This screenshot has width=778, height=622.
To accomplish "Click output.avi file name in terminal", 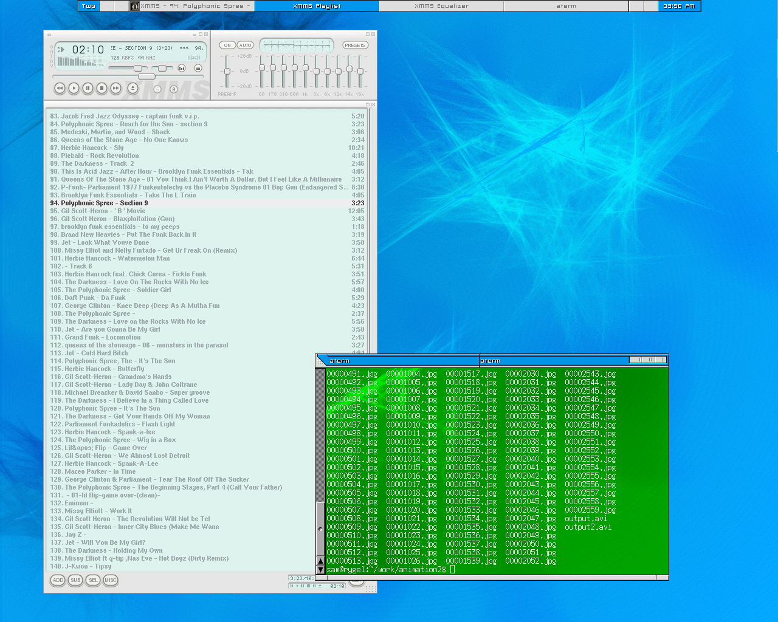I will pyautogui.click(x=586, y=519).
